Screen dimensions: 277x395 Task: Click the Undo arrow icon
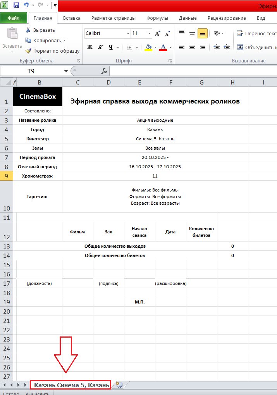(26, 5)
